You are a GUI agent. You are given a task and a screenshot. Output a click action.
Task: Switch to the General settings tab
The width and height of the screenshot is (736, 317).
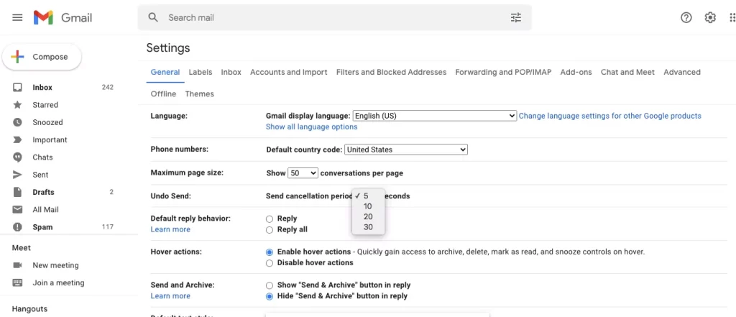(165, 73)
